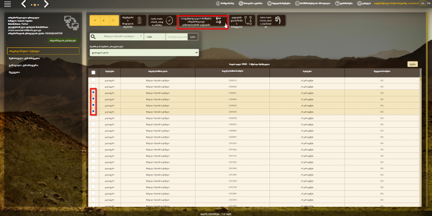Check the checkbox in the first table row
This screenshot has height=216, width=432.
[93, 80]
